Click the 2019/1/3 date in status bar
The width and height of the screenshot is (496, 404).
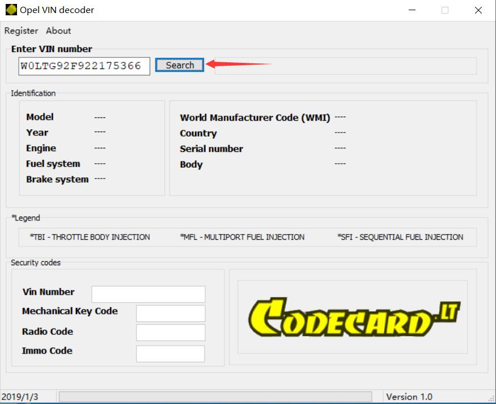point(20,397)
